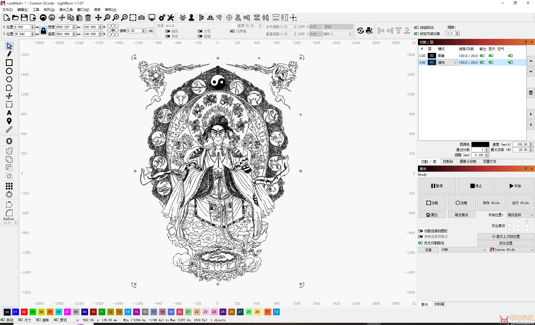535x325 pixels.
Task: Click the Zoom to frame selection icon
Action: [x=133, y=18]
